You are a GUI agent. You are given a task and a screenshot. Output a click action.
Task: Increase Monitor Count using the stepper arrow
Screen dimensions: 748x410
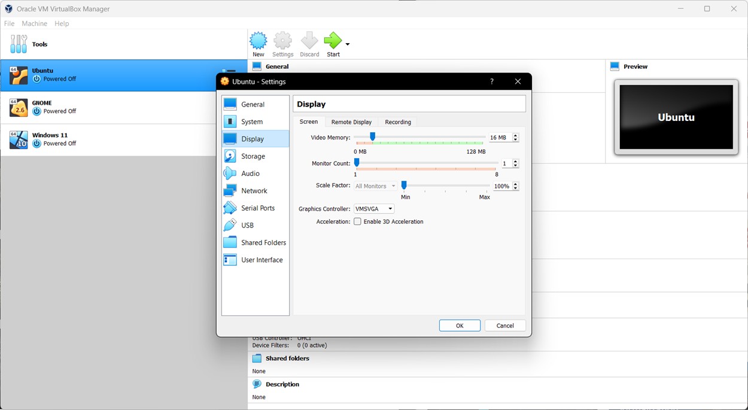point(515,161)
